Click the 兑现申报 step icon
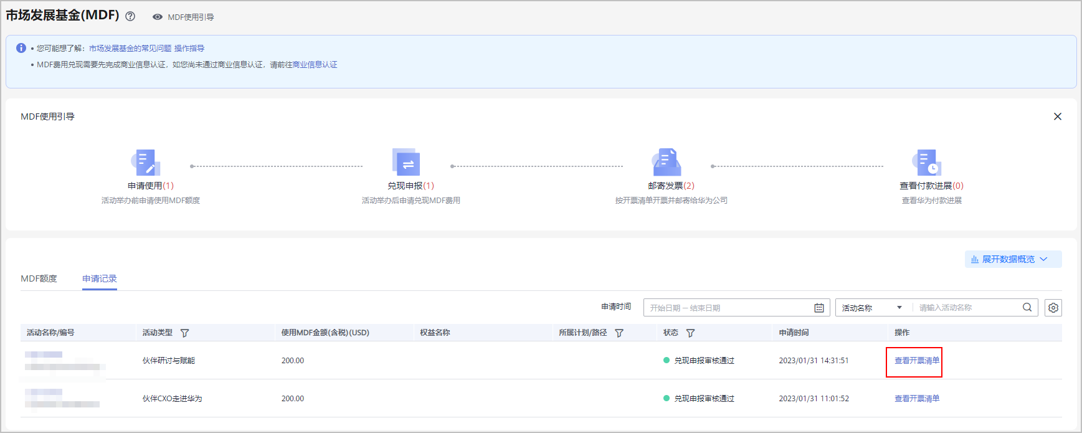The width and height of the screenshot is (1082, 433). pyautogui.click(x=406, y=163)
